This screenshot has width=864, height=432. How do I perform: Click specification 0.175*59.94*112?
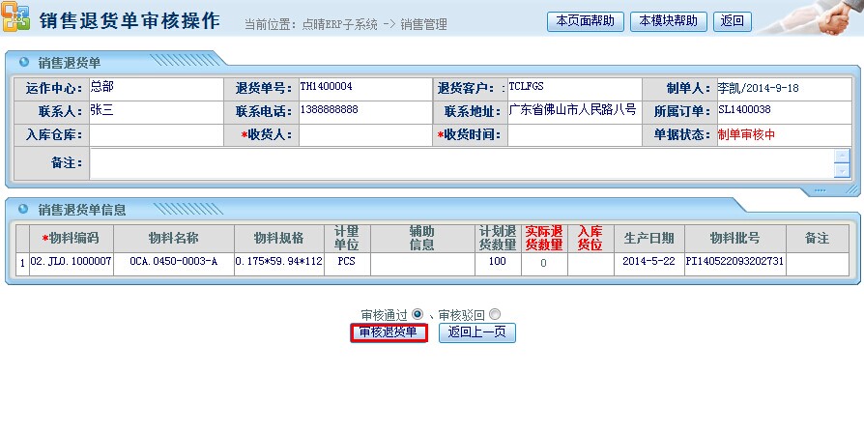click(278, 261)
